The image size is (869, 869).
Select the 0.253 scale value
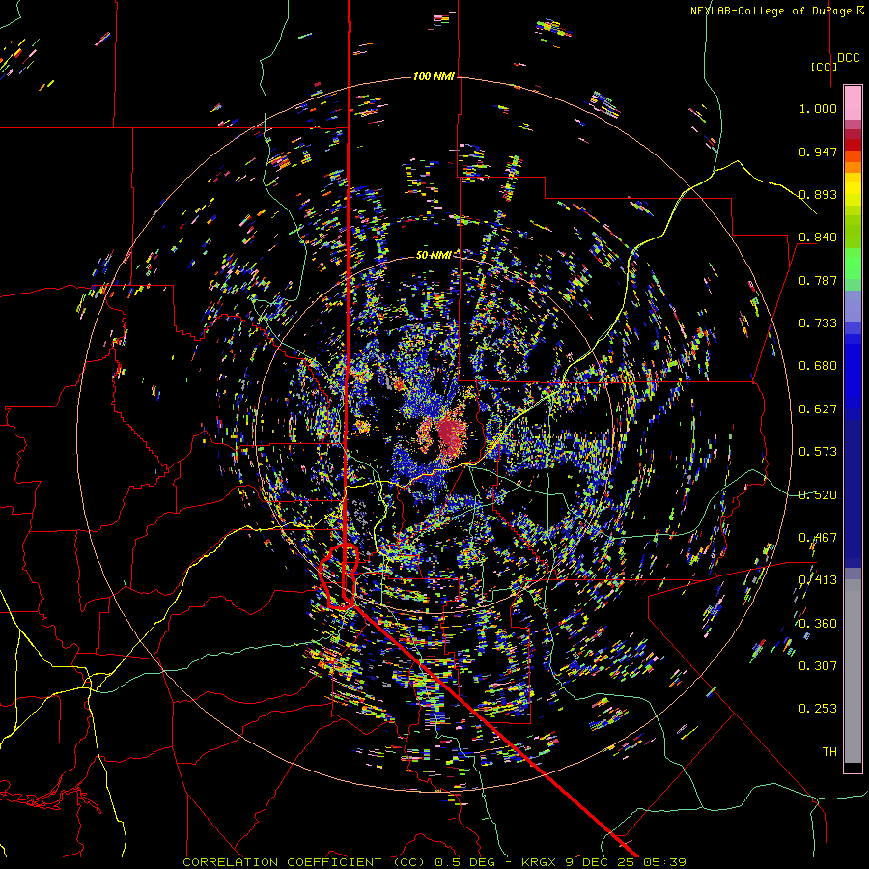pos(818,709)
